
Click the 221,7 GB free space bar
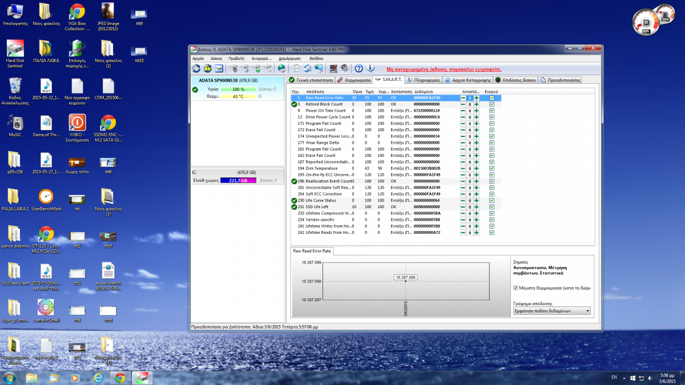(239, 180)
